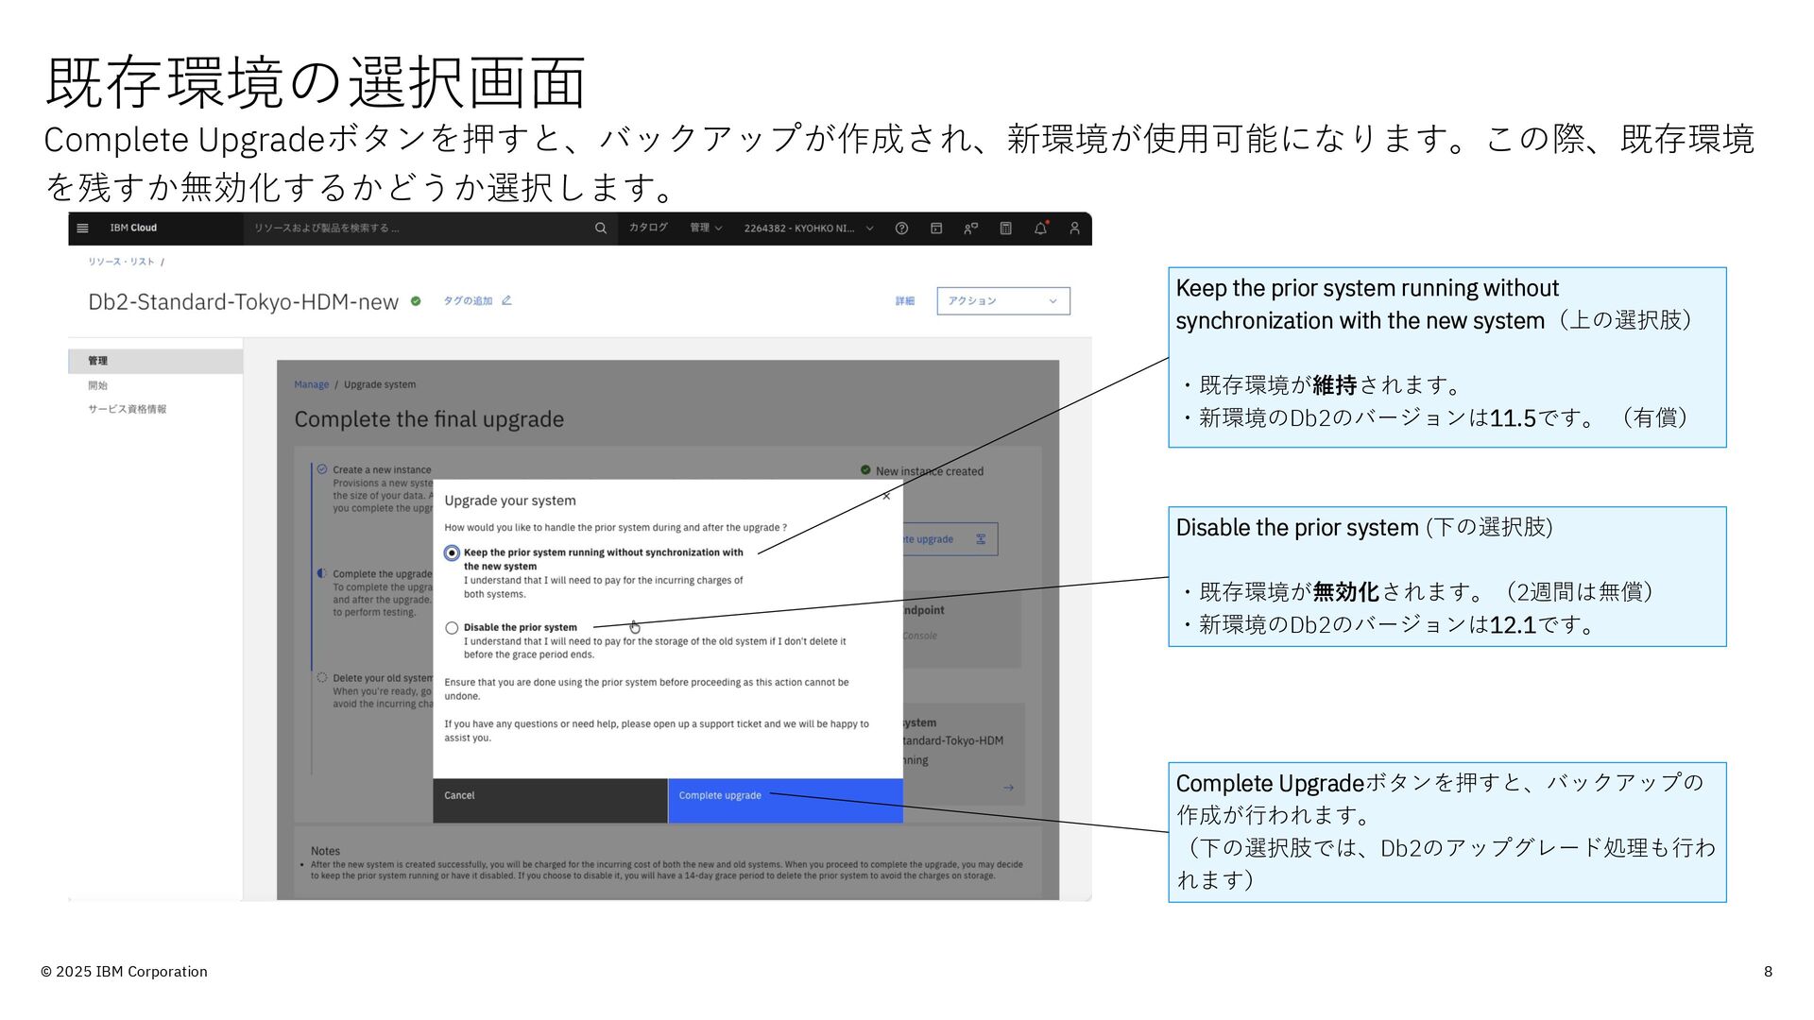Select the 開始 sidebar item

point(98,385)
